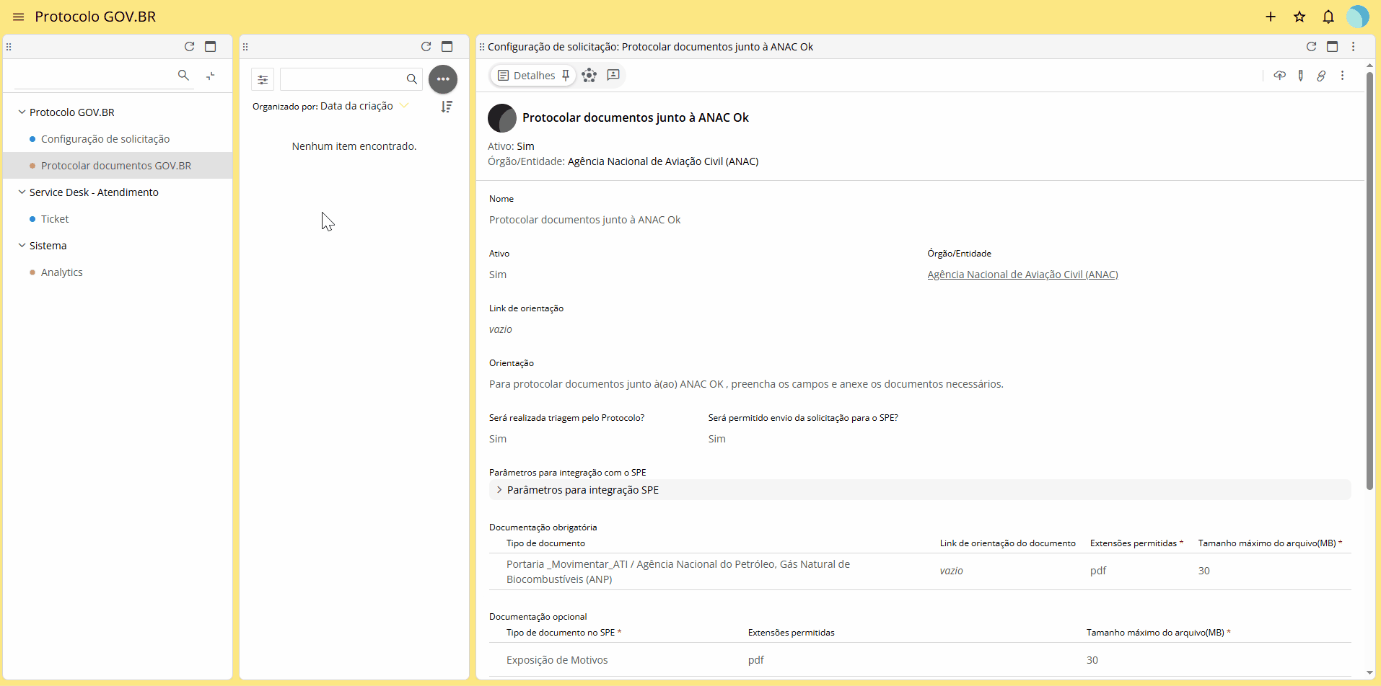Open the relationships graph view tab
Viewport: 1381px width, 686px height.
(589, 75)
